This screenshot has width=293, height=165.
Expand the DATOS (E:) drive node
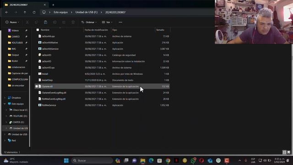click(x=6, y=122)
